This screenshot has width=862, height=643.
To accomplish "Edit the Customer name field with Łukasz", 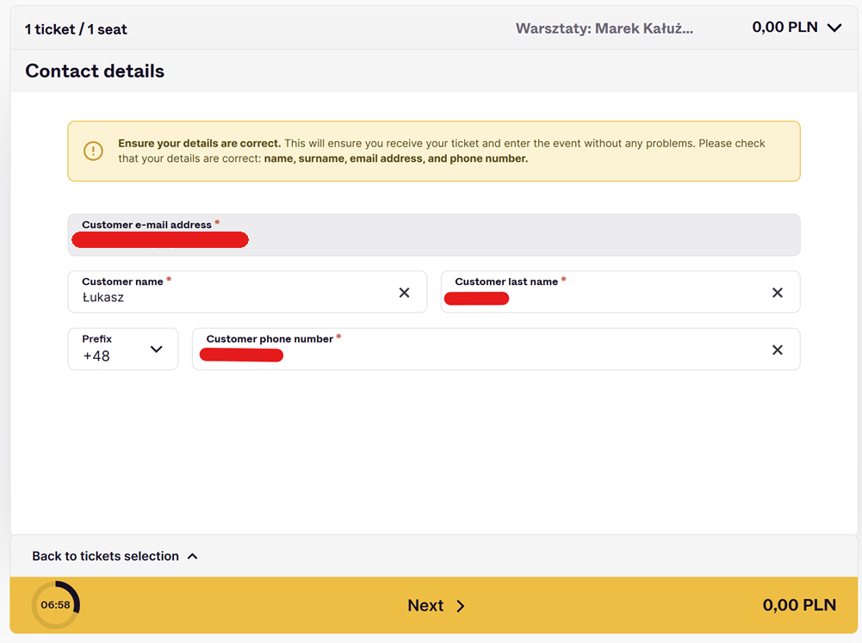I will tap(247, 292).
